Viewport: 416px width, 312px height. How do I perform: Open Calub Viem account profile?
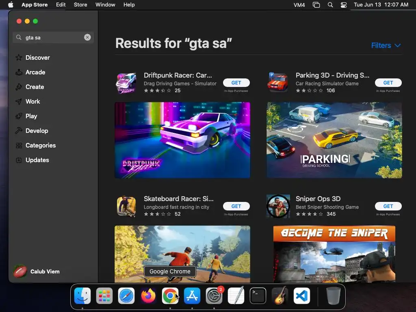37,271
